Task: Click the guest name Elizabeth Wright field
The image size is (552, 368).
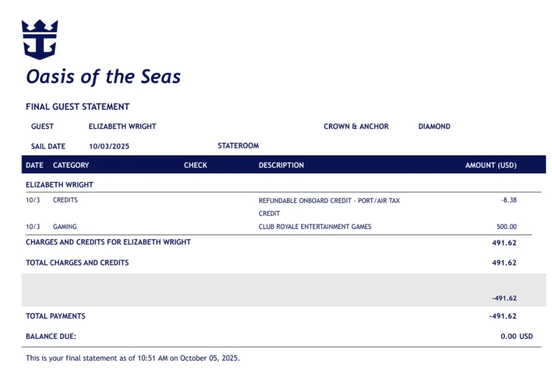Action: pos(122,126)
